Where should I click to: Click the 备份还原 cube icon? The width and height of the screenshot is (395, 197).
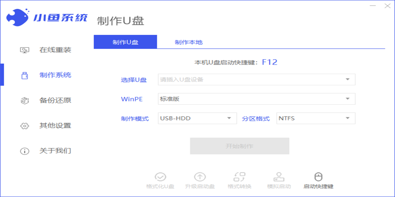[25, 100]
